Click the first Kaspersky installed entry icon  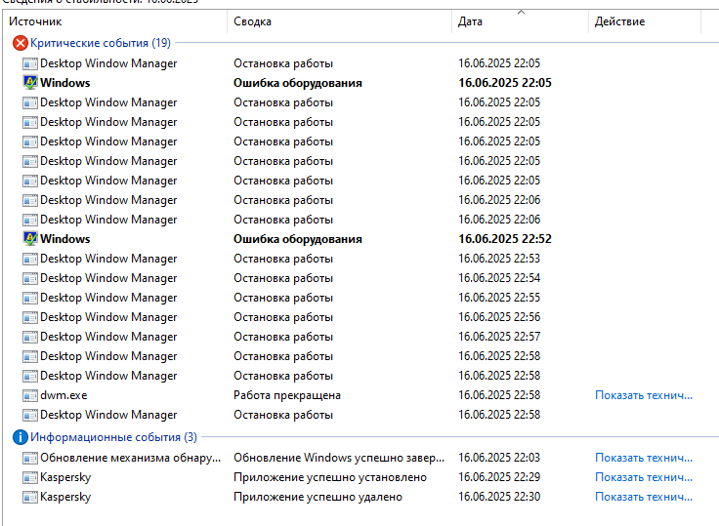click(30, 477)
